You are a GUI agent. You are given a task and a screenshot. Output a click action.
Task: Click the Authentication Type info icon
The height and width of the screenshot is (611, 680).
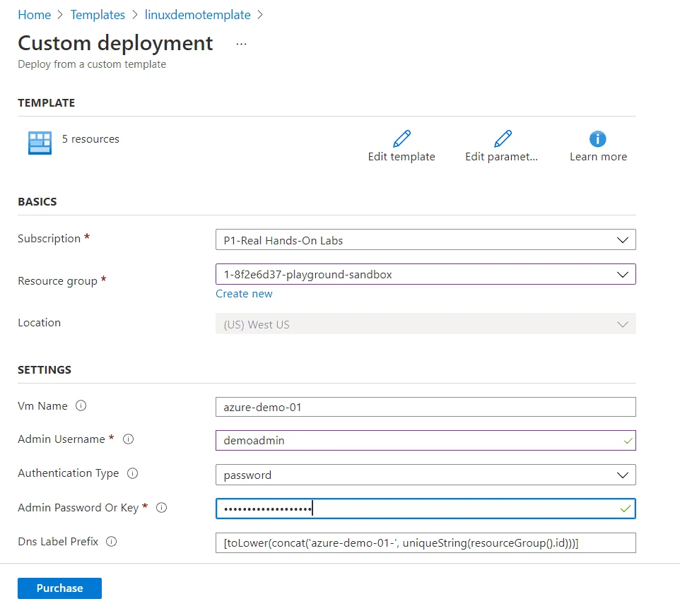(133, 473)
